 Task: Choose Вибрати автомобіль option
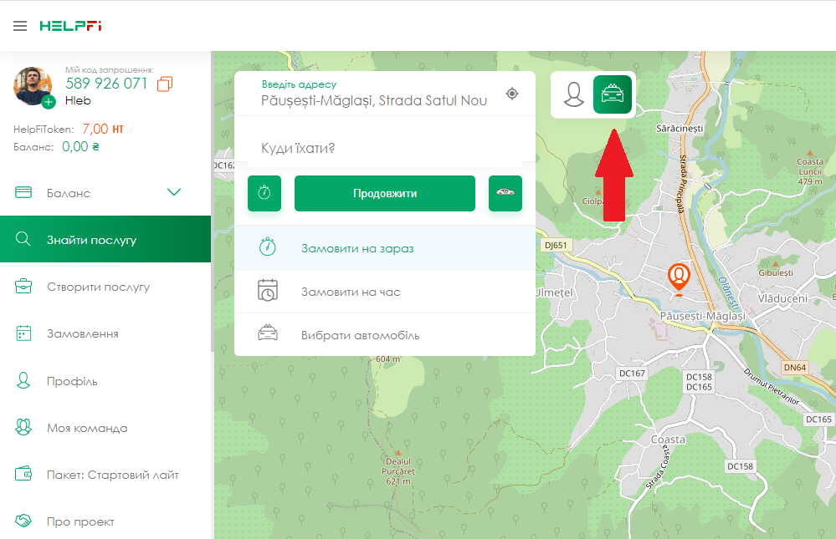(360, 335)
